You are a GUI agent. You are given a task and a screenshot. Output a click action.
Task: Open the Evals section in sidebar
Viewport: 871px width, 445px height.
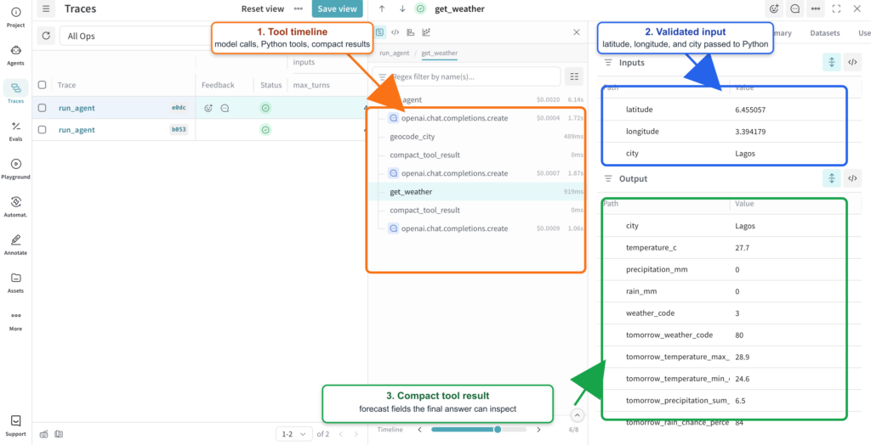coord(15,131)
